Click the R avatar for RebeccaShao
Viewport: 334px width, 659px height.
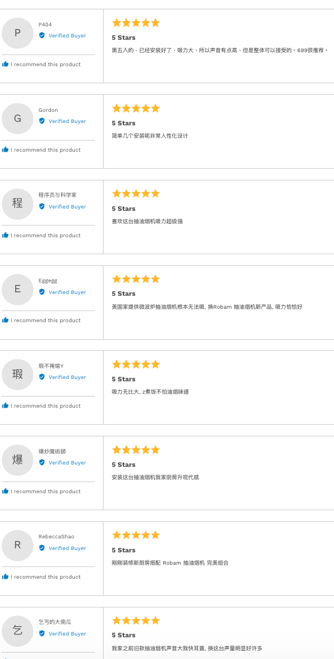[17, 545]
